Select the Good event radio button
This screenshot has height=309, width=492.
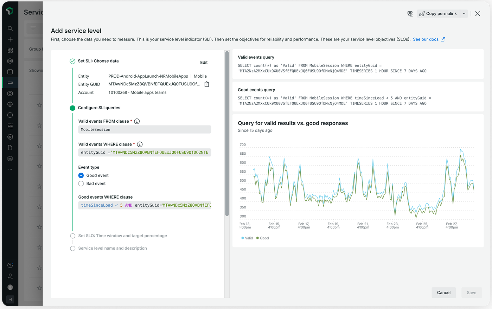pos(81,175)
